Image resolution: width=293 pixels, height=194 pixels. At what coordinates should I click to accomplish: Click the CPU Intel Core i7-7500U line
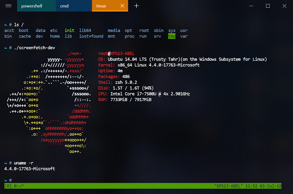144,94
